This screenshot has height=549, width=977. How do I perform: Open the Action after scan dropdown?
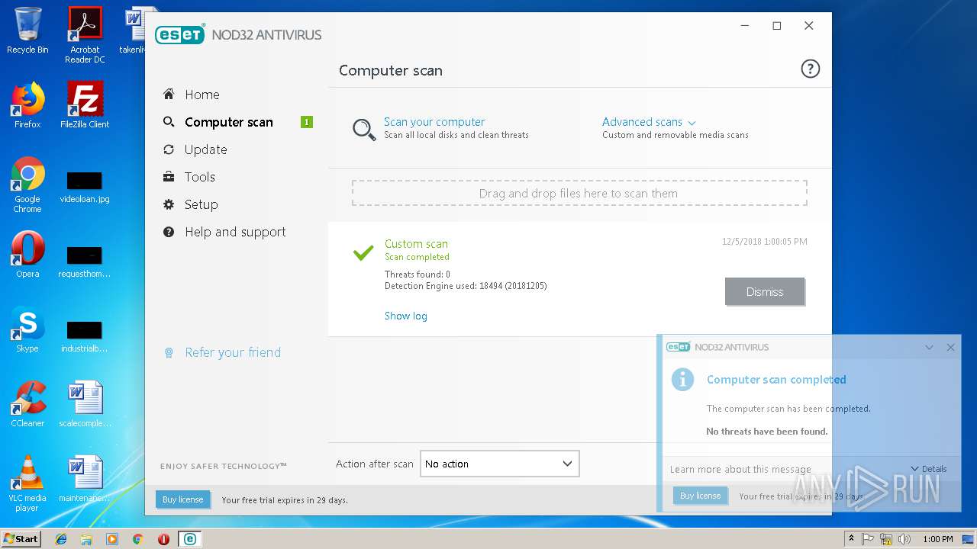pyautogui.click(x=500, y=464)
